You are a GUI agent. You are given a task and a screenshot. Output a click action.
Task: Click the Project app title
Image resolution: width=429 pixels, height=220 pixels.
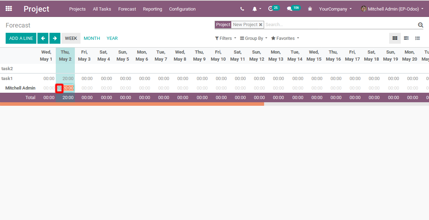click(x=36, y=9)
